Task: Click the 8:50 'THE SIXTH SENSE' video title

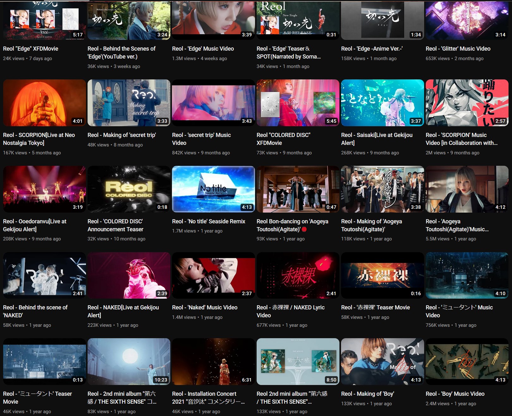Action: point(292,398)
